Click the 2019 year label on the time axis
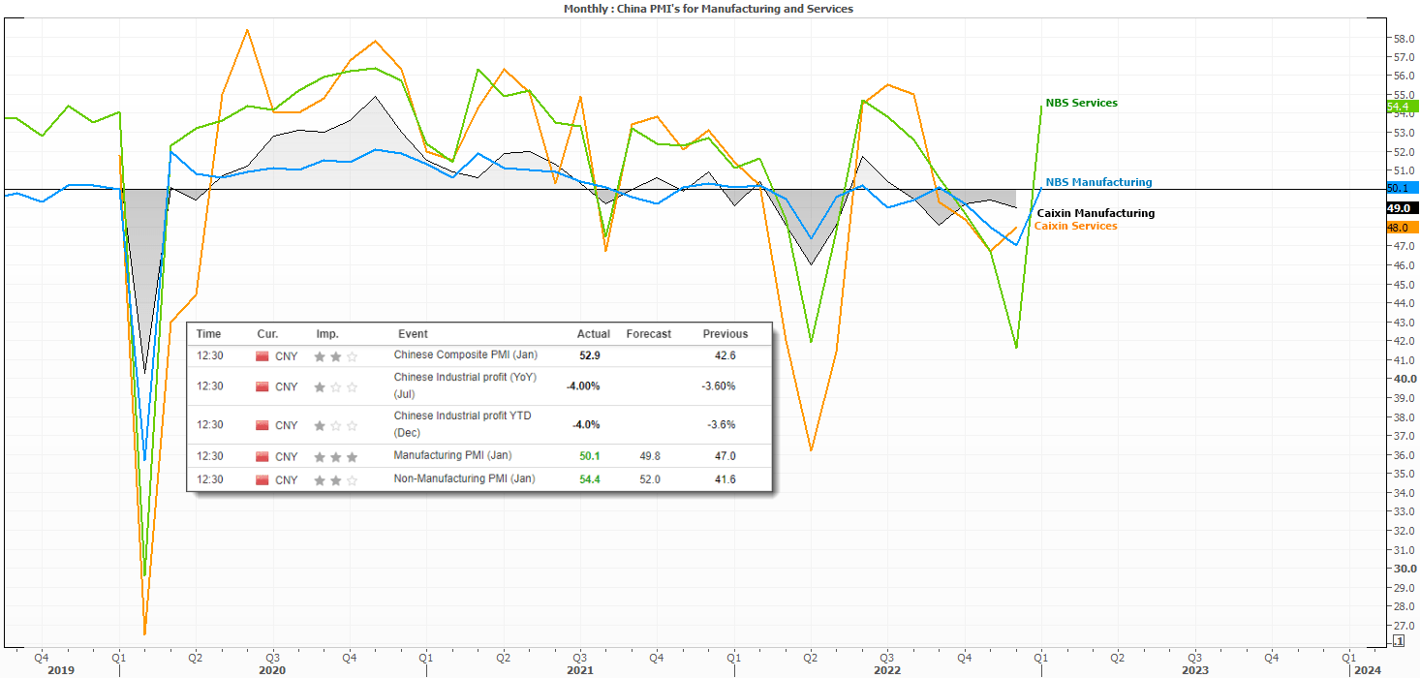The image size is (1420, 678). [60, 669]
